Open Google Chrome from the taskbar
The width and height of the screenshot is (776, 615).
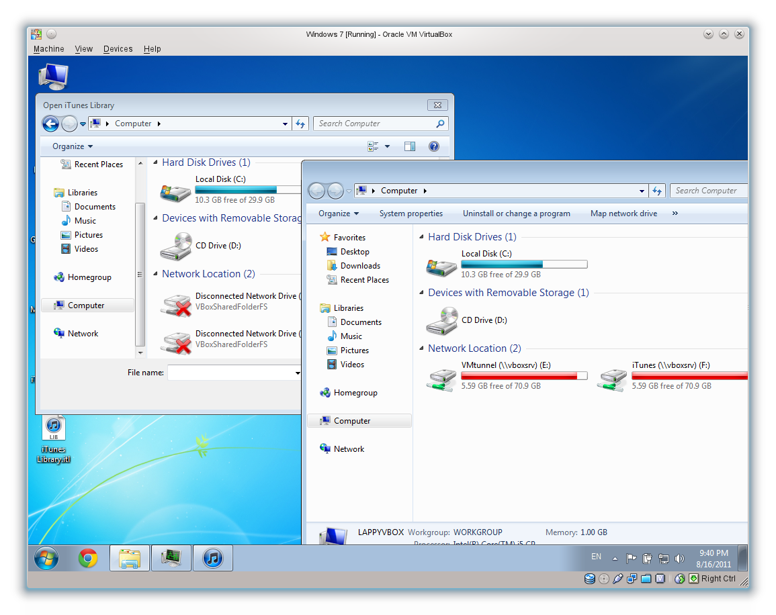88,559
